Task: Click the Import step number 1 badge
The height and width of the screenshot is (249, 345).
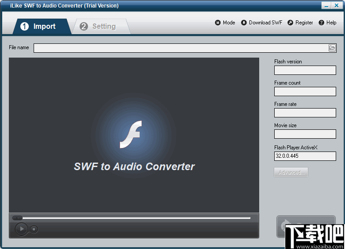Action: (24, 26)
